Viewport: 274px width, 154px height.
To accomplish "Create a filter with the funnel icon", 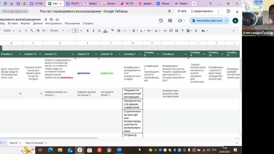I will coord(182,31).
